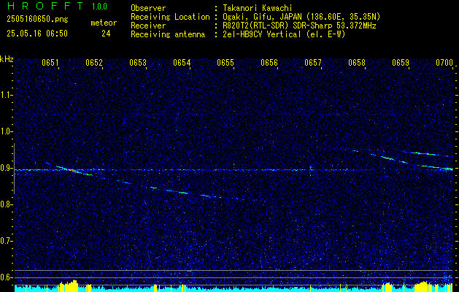
Task: Click observer name Takanori Kawachi
Action: [258, 8]
